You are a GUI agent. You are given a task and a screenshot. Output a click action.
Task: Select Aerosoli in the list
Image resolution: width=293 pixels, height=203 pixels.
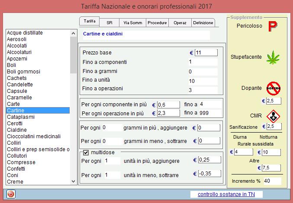tap(38, 39)
